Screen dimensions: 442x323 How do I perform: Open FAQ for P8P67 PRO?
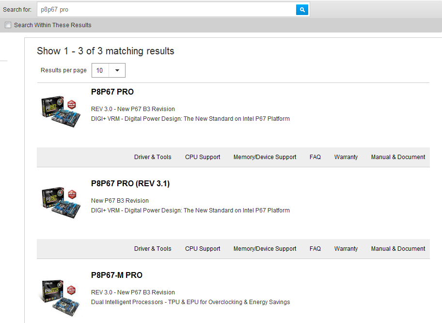[x=315, y=157]
